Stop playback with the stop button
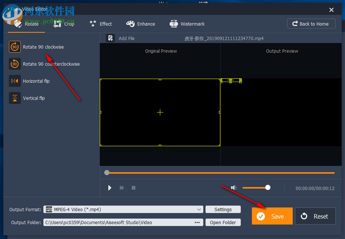345x239 pixels. [133, 188]
